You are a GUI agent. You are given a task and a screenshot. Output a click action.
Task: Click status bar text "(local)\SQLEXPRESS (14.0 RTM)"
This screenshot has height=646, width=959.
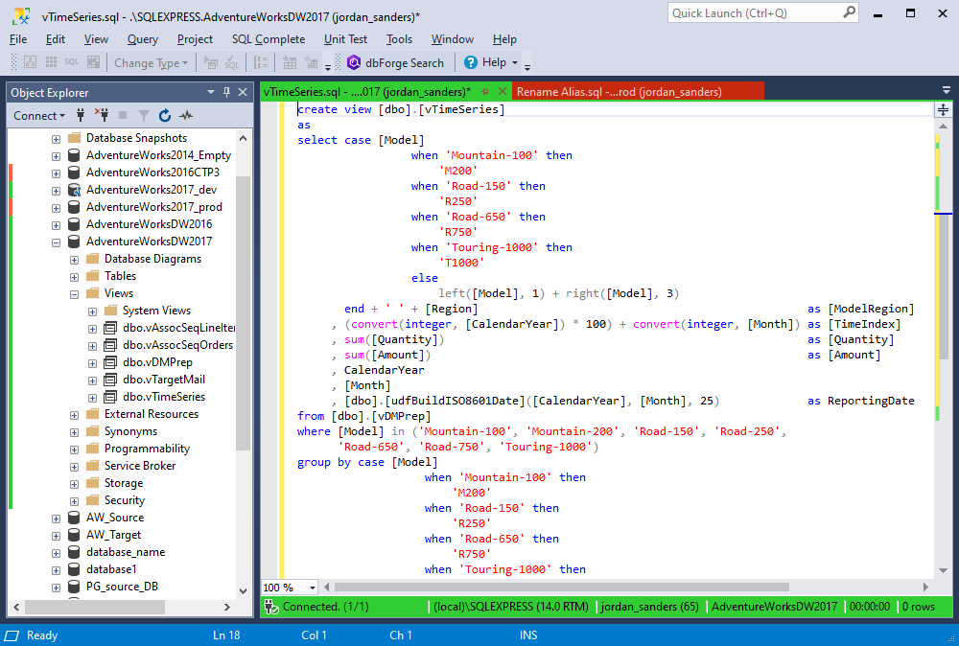[511, 607]
